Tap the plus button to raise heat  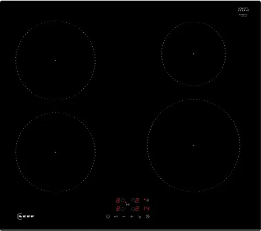click(132, 216)
